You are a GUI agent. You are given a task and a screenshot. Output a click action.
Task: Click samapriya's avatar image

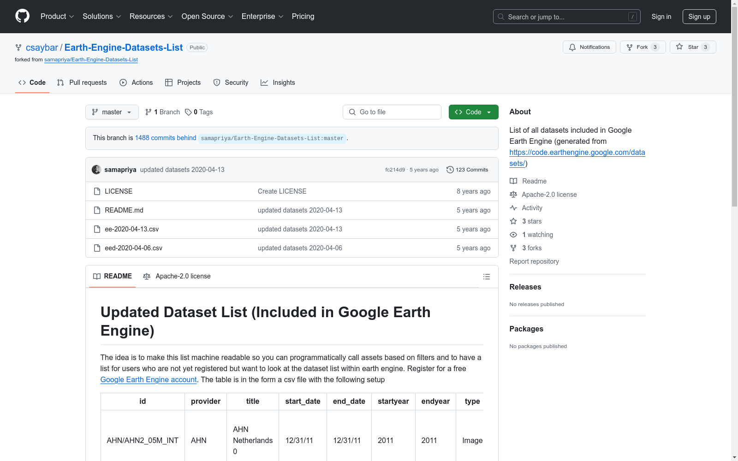pos(96,170)
